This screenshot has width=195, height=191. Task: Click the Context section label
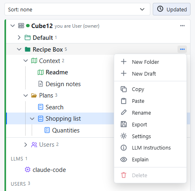(x=50, y=61)
